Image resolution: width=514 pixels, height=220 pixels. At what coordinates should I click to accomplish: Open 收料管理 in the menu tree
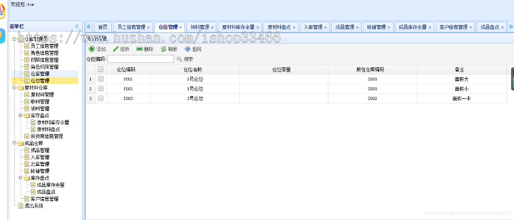(40, 102)
